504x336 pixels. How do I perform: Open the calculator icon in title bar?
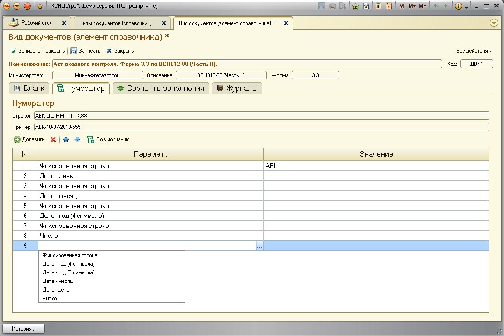(x=378, y=6)
